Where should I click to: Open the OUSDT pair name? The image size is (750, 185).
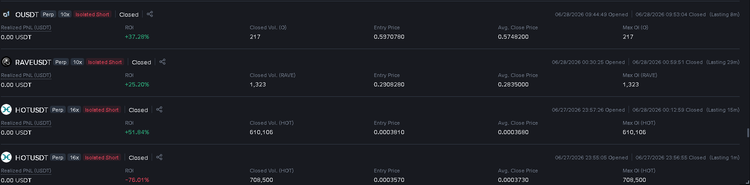click(27, 14)
